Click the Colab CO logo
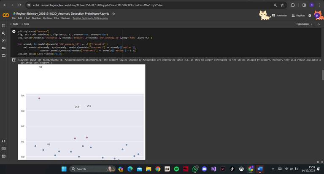The height and width of the screenshot is (174, 324). pos(6,15)
